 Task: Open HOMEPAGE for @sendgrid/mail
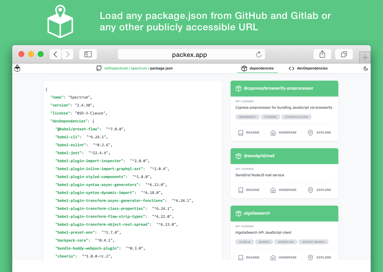coord(284,190)
